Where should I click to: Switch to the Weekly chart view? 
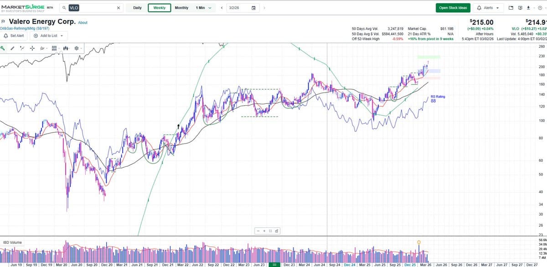159,8
